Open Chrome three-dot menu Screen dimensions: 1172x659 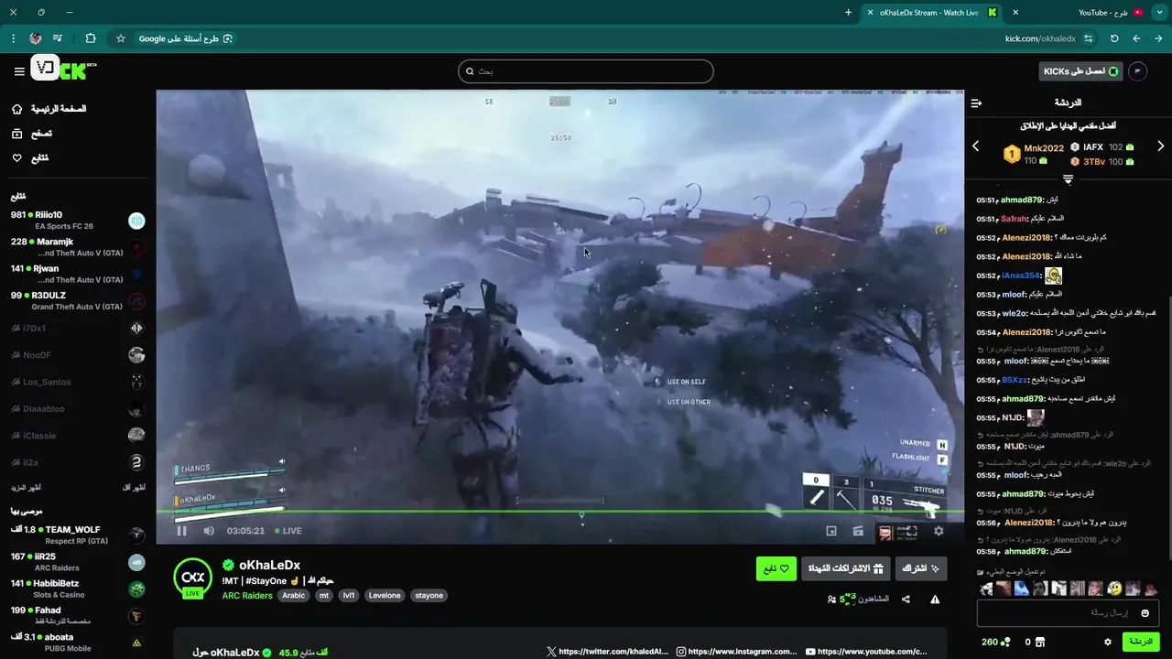pos(13,38)
